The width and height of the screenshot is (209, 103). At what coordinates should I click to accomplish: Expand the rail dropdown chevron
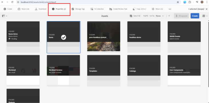tap(7, 16)
